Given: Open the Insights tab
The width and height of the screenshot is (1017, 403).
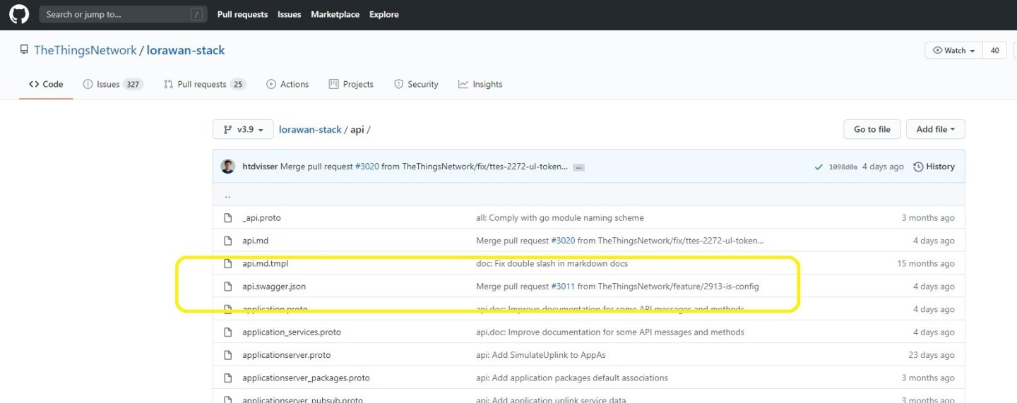Looking at the screenshot, I should point(480,84).
